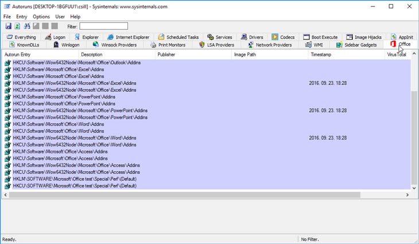Open the User menu

[x=60, y=17]
